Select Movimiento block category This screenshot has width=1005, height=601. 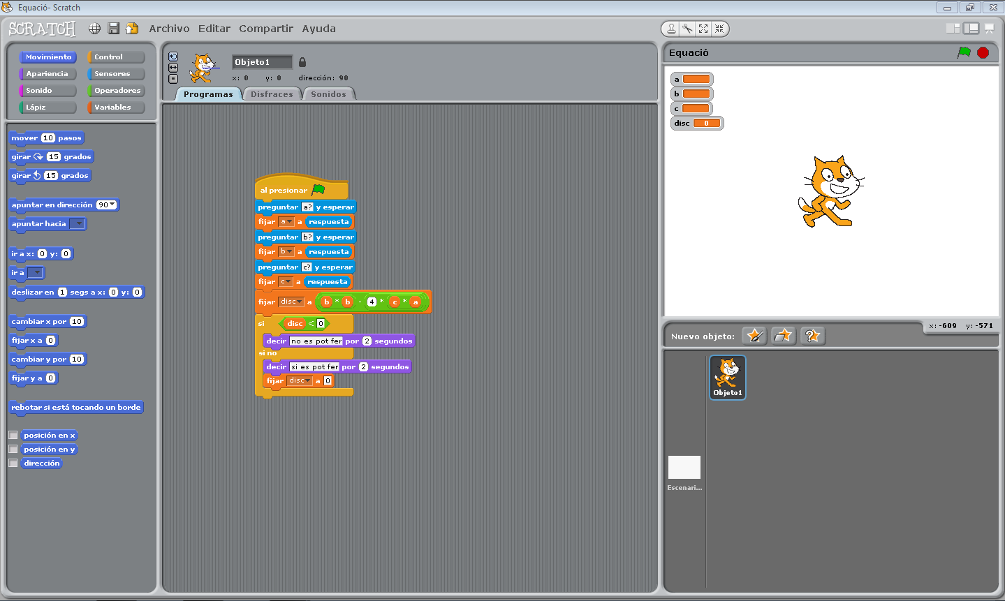47,57
